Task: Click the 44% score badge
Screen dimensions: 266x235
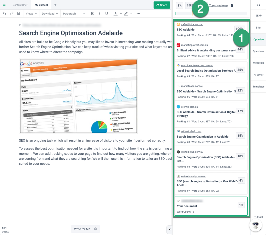Action: (x=240, y=49)
